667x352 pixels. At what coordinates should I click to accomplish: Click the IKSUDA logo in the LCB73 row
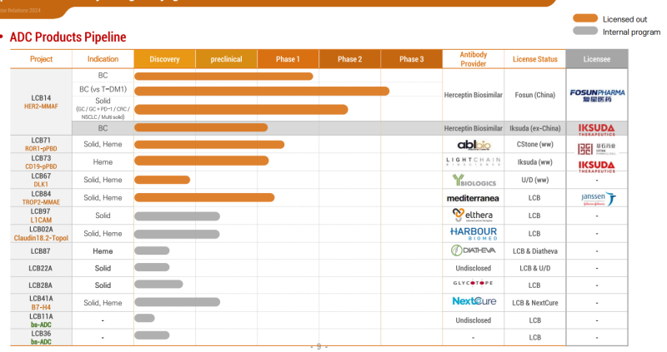point(596,166)
